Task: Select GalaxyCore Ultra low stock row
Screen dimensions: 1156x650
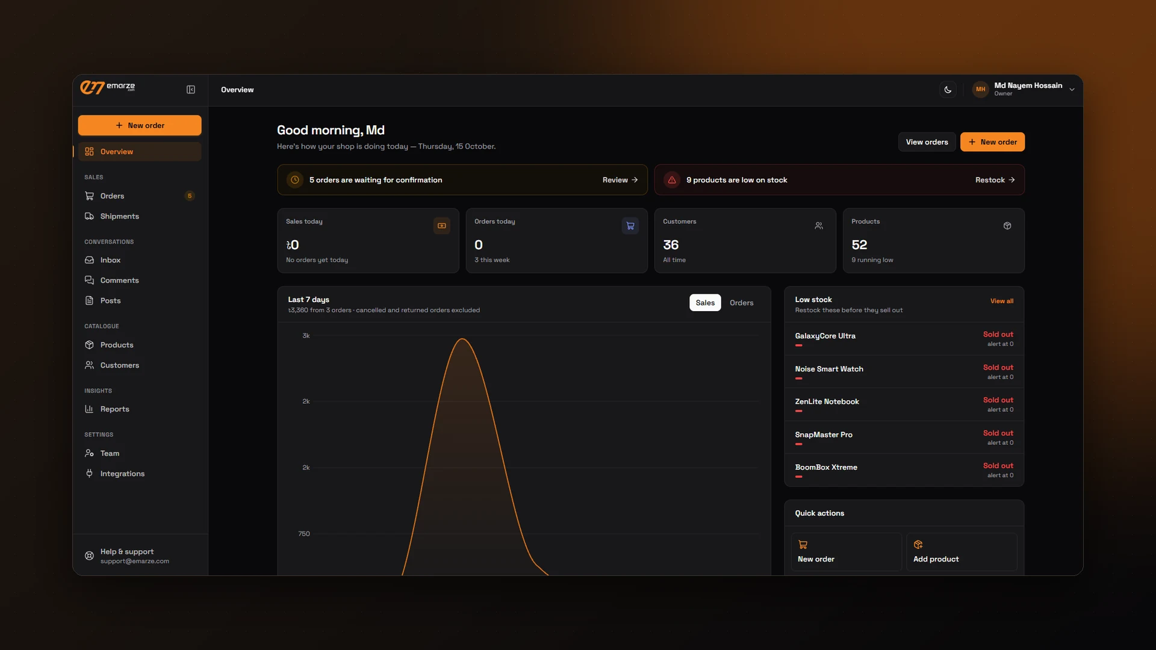Action: click(x=904, y=339)
